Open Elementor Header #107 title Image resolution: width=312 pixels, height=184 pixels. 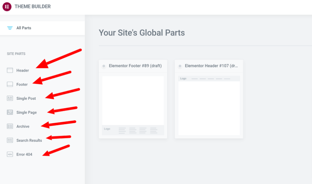point(211,66)
